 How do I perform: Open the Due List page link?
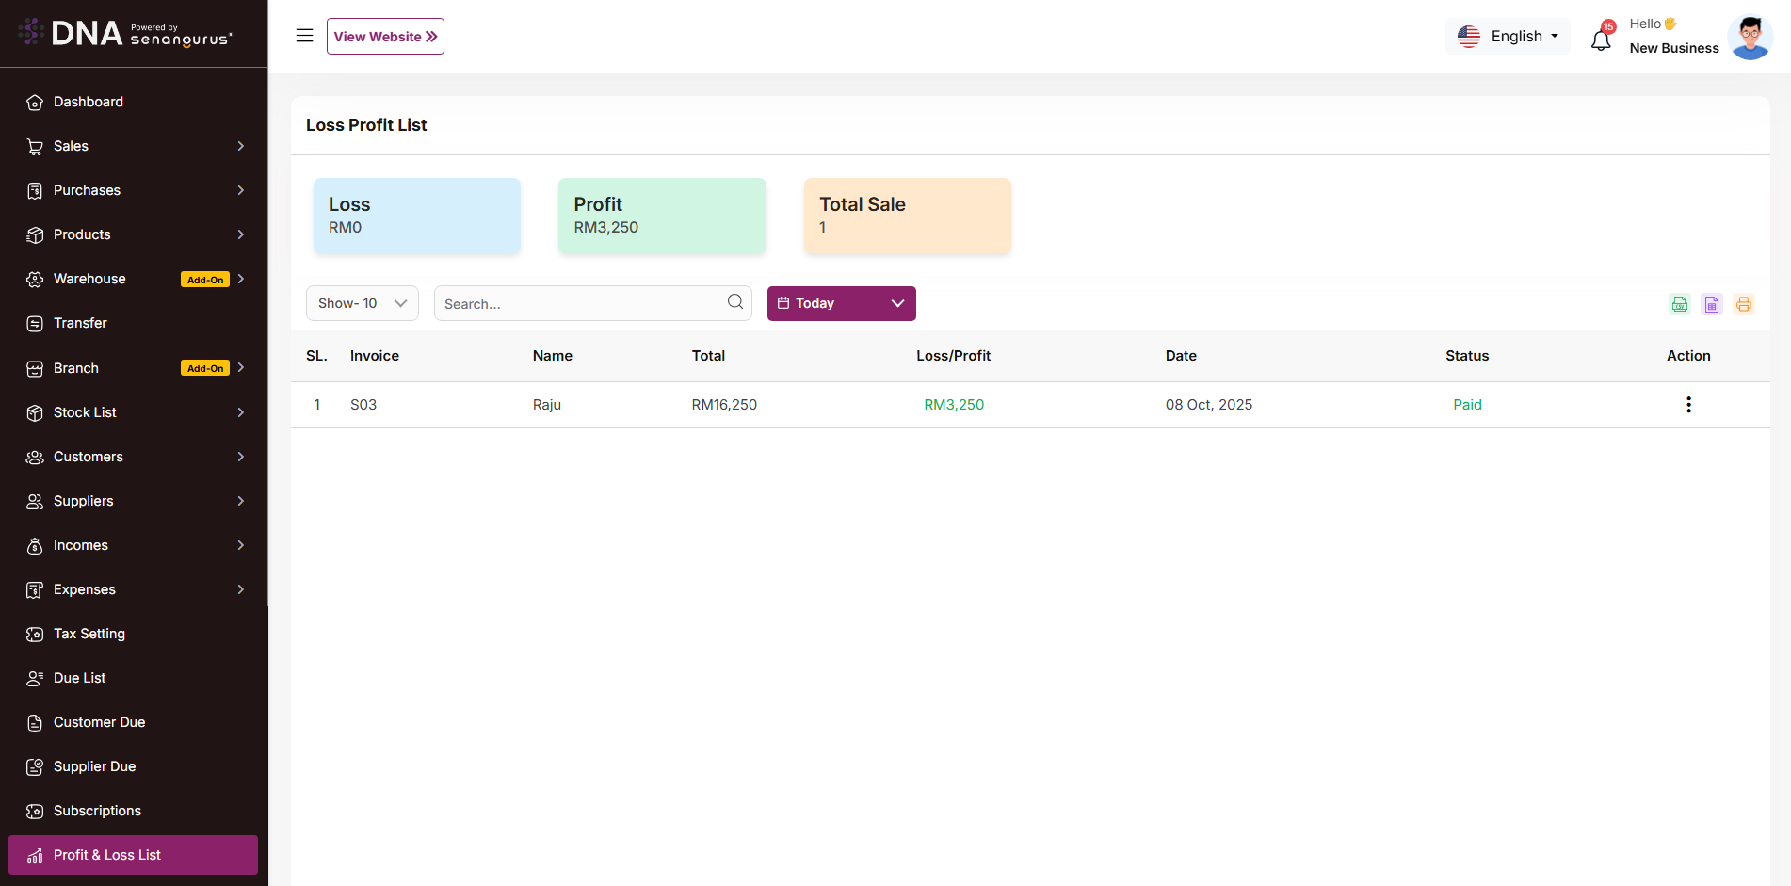click(x=80, y=678)
